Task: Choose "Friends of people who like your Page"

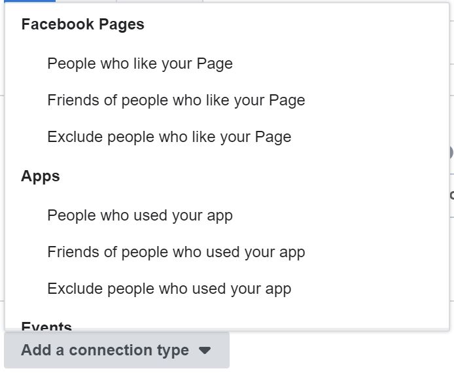Action: [176, 100]
